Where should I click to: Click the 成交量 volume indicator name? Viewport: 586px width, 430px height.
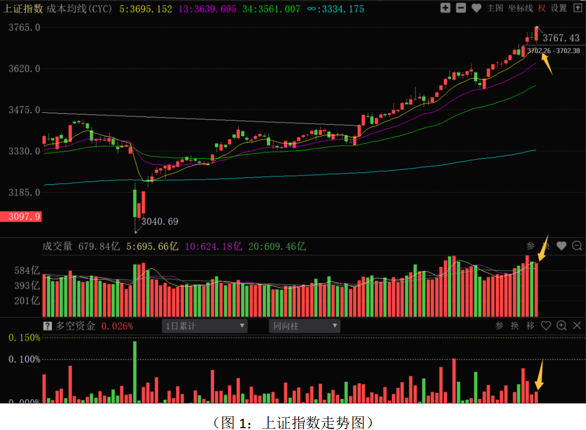(x=57, y=246)
